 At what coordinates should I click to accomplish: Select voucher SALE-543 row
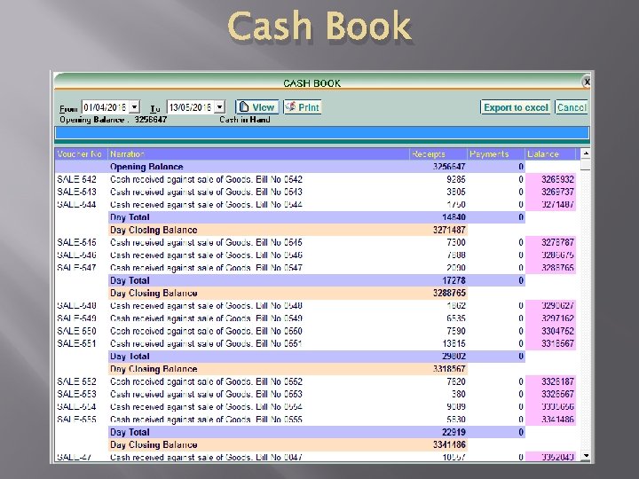click(315, 192)
